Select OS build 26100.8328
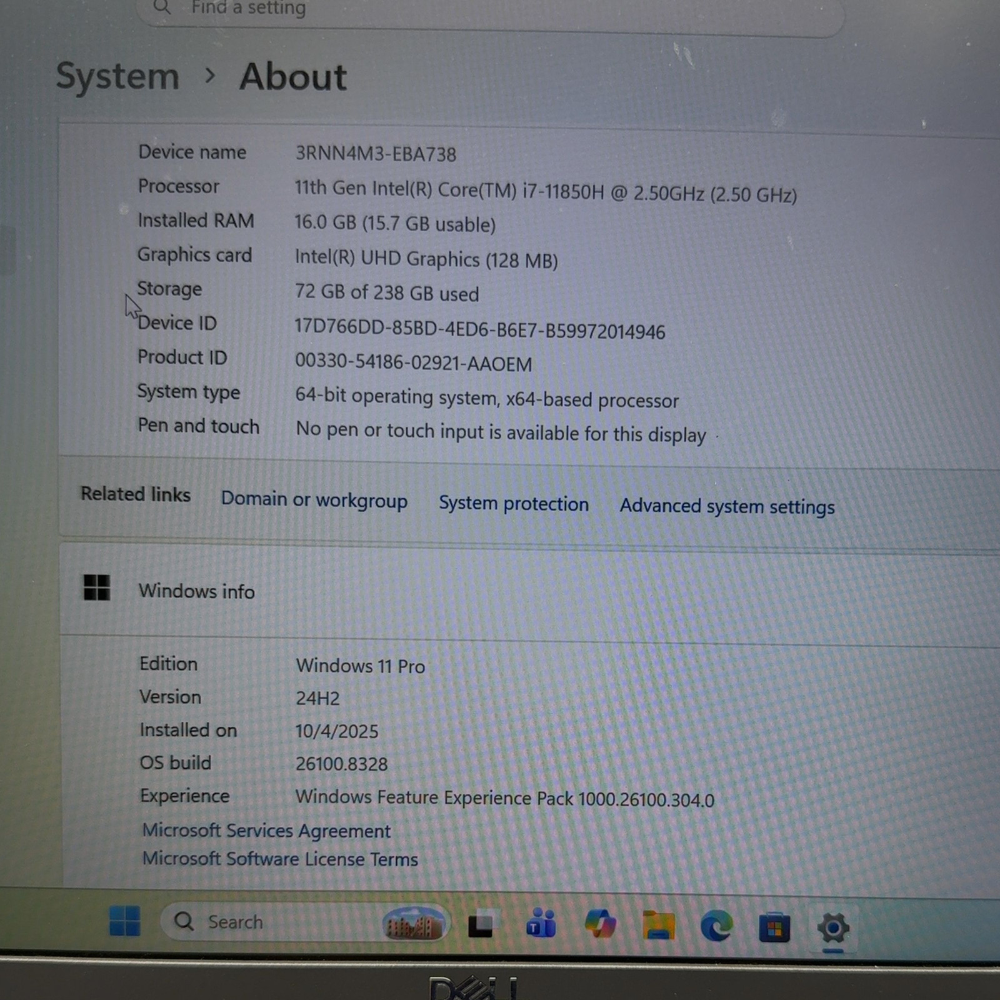The width and height of the screenshot is (1000, 1000). pyautogui.click(x=341, y=764)
